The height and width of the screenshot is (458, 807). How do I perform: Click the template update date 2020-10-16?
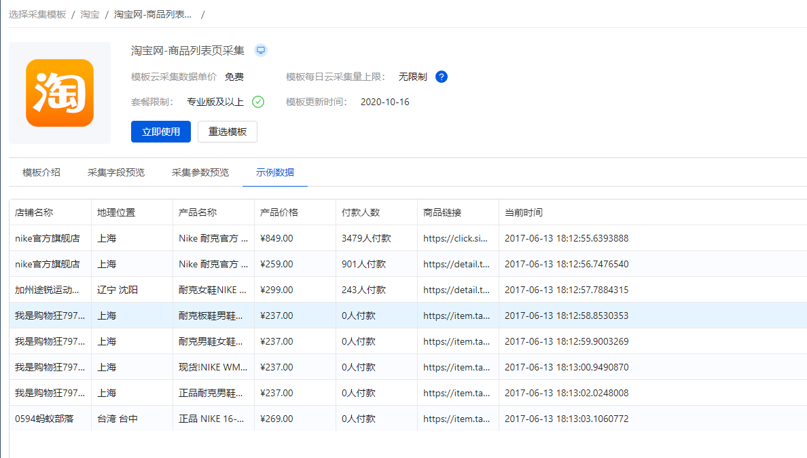(x=385, y=102)
